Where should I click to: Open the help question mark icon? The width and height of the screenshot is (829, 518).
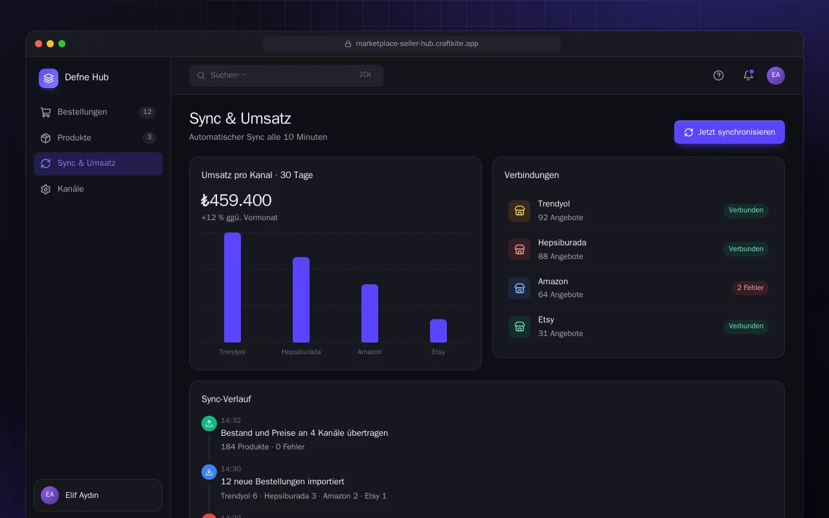[x=718, y=76]
